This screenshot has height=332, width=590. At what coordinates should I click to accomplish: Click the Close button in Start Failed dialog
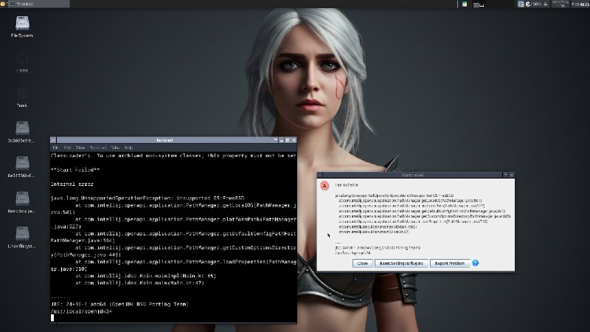[363, 263]
